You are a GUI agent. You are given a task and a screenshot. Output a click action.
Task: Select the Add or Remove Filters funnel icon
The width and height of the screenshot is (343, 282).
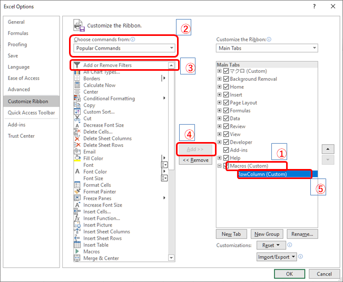pos(77,65)
